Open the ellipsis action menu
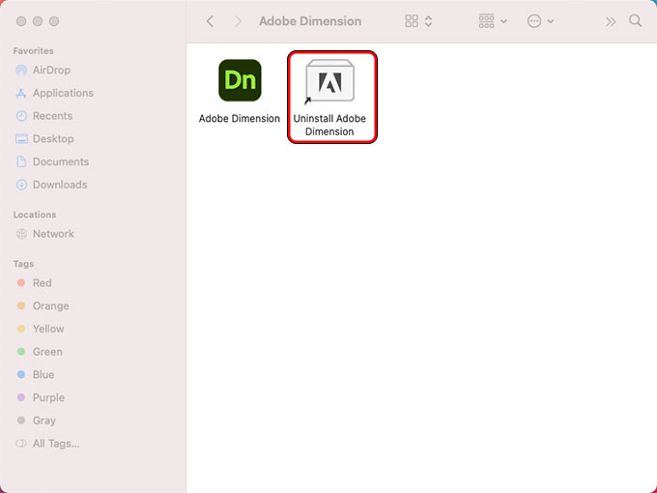657x493 pixels. pos(540,21)
